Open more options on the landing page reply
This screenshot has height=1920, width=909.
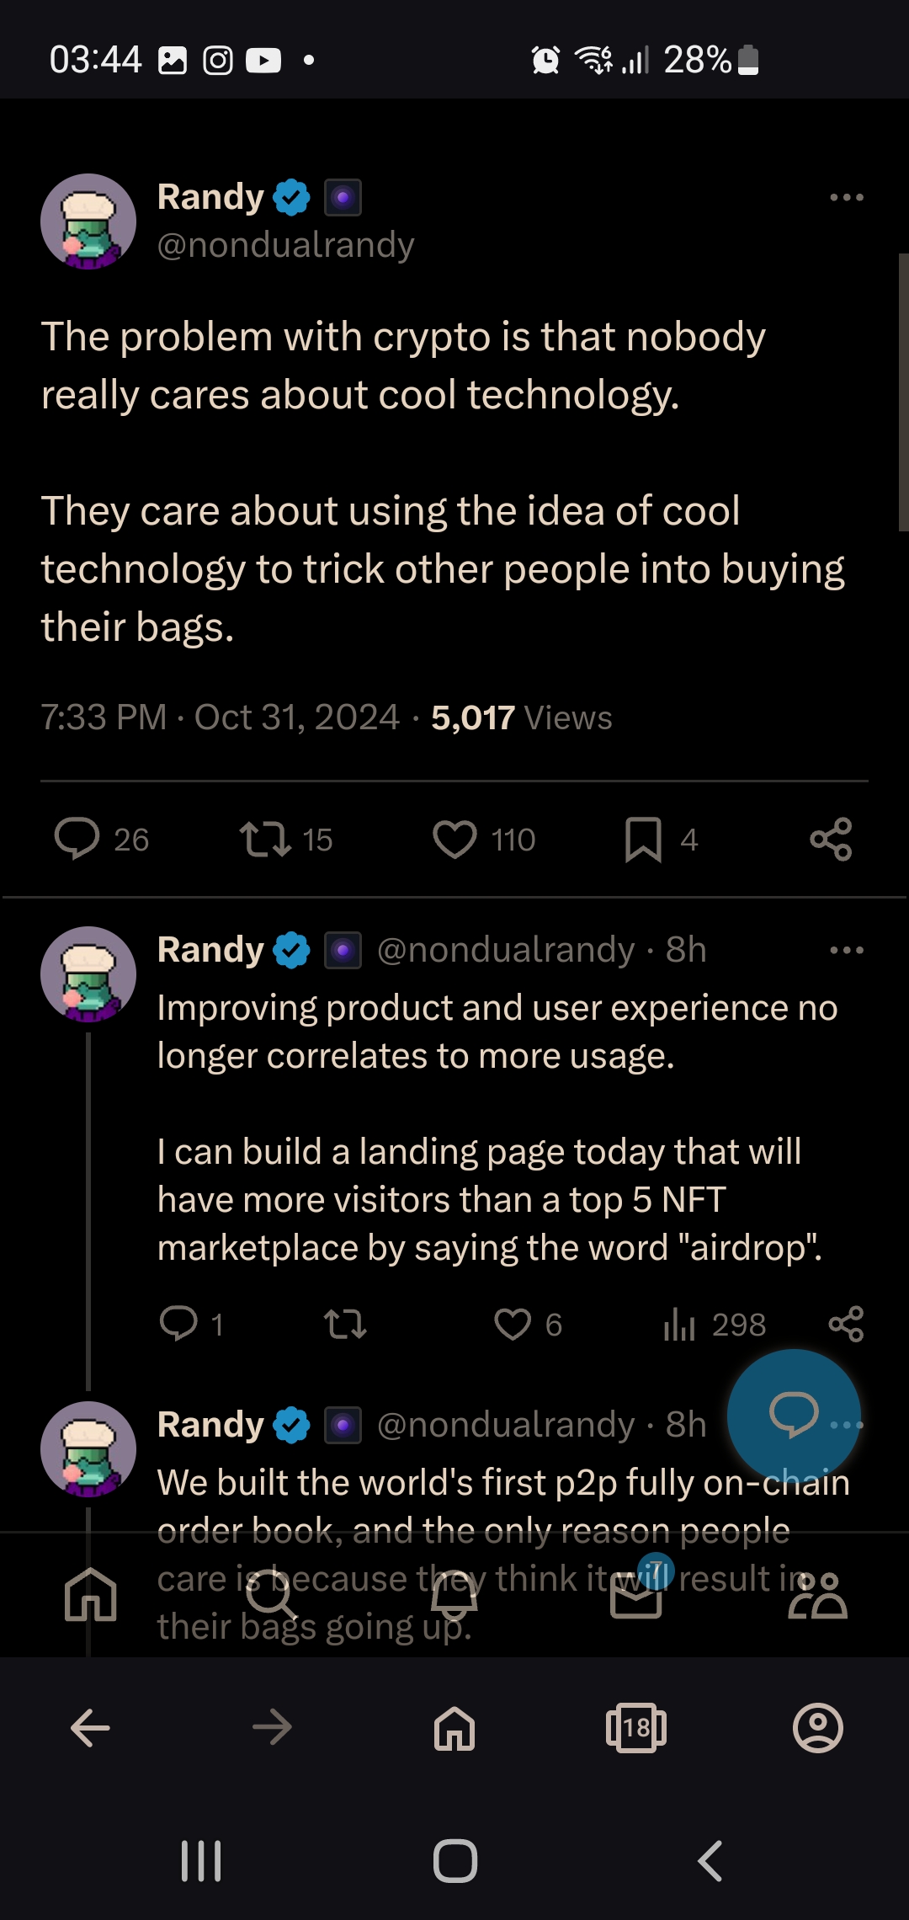(x=847, y=950)
